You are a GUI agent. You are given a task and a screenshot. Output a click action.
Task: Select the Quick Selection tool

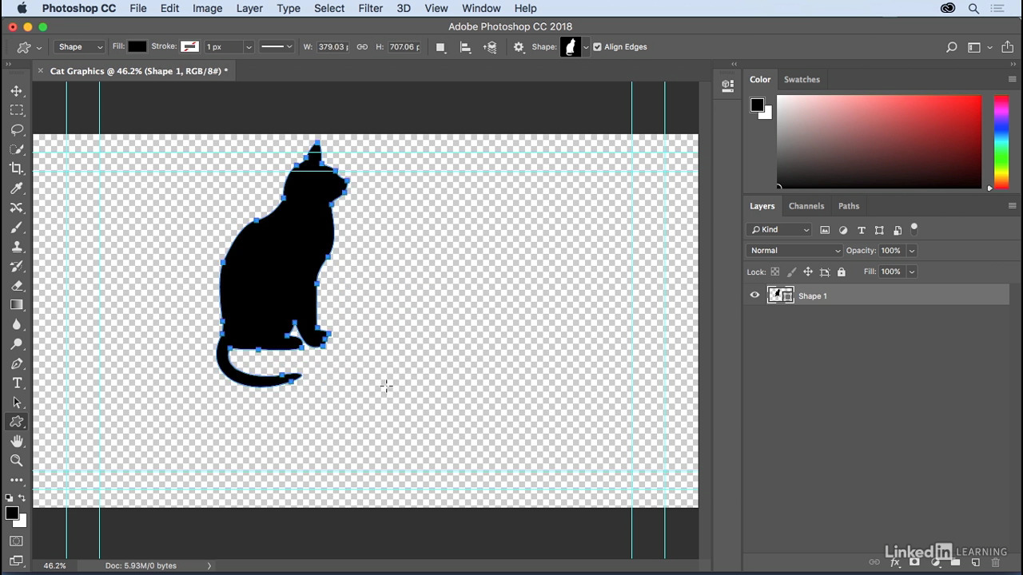[x=17, y=149]
